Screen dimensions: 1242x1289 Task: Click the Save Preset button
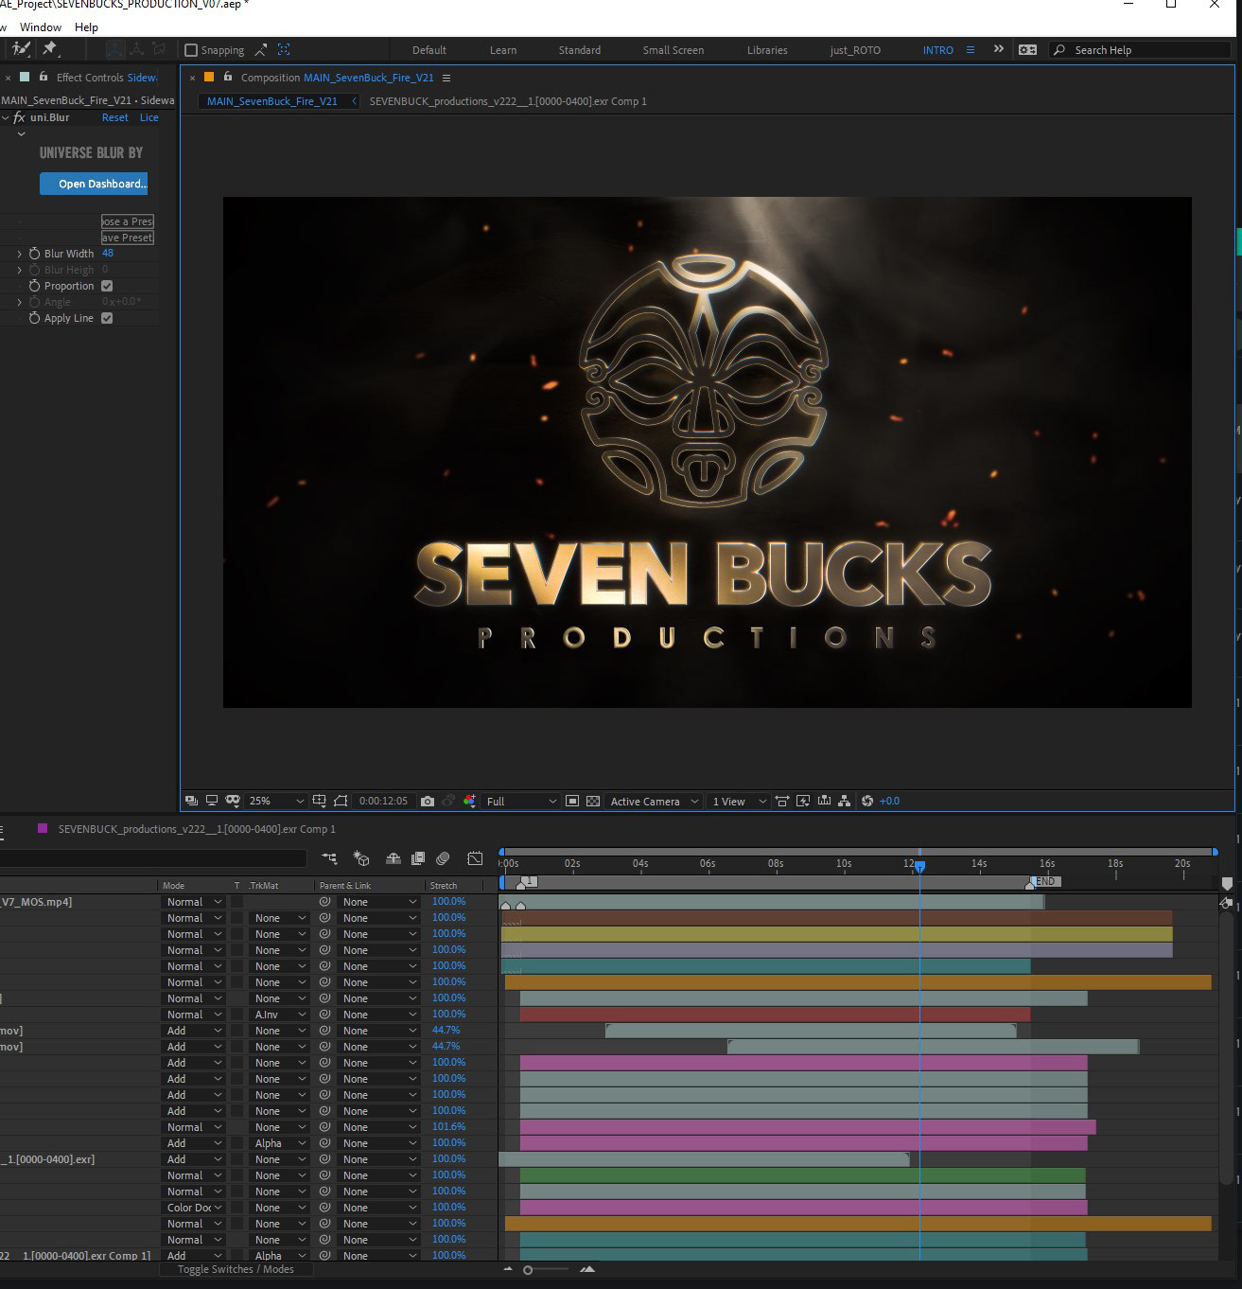point(127,238)
